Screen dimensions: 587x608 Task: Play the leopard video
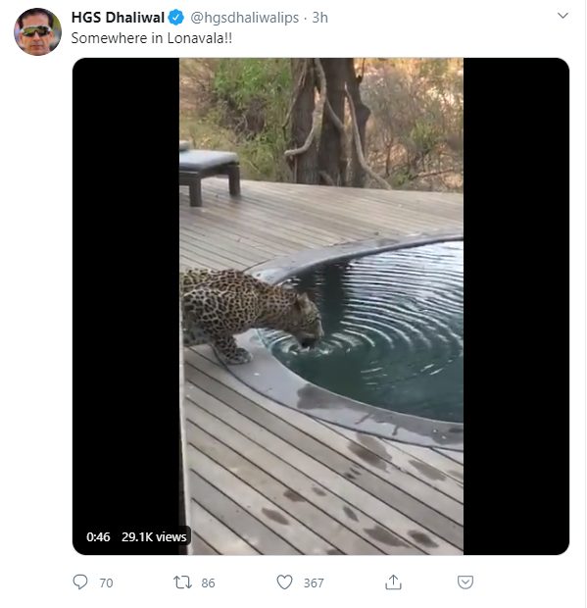coord(321,306)
